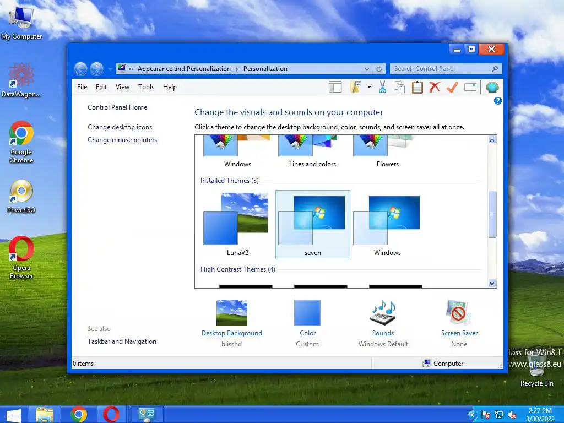Image resolution: width=564 pixels, height=423 pixels.
Task: Open the folder options toolbar icon
Action: click(355, 87)
